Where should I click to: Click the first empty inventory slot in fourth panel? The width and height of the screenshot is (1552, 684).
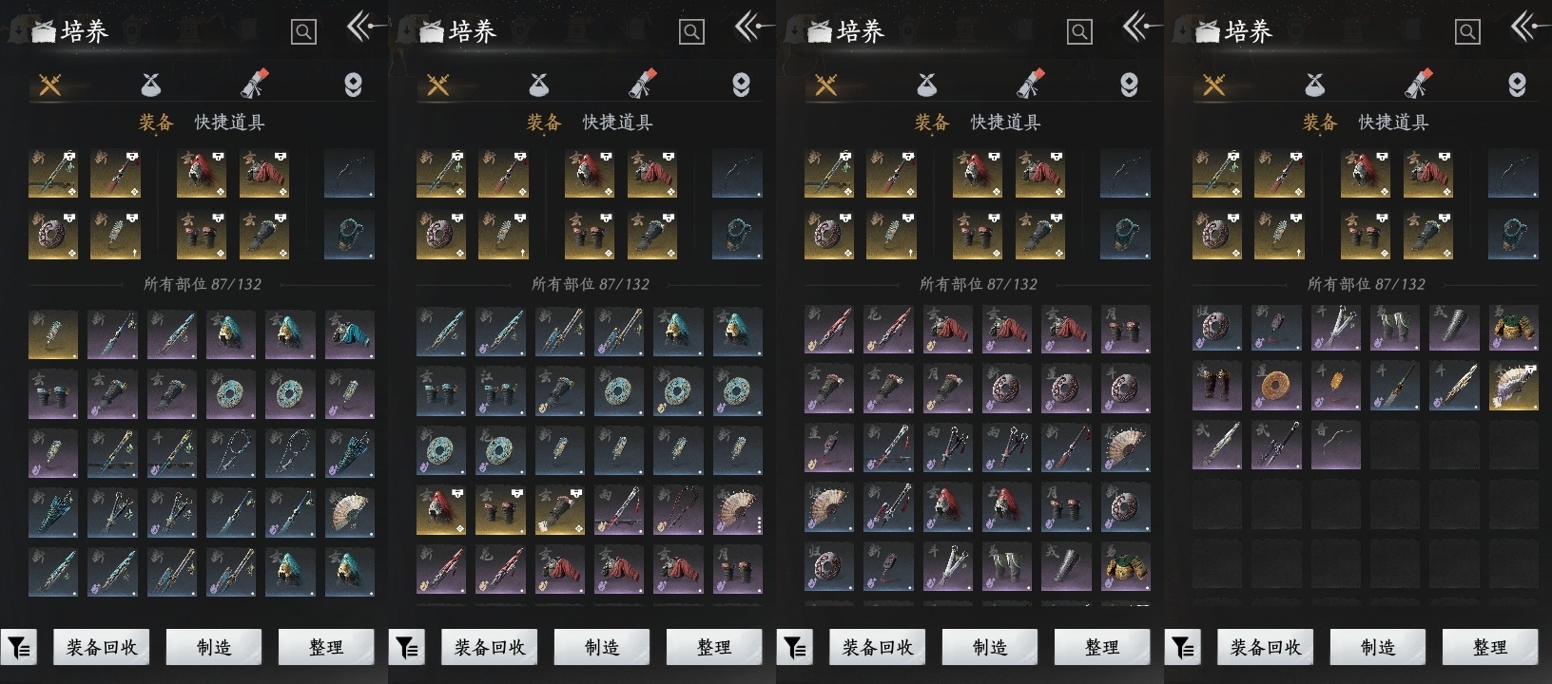(x=1395, y=446)
